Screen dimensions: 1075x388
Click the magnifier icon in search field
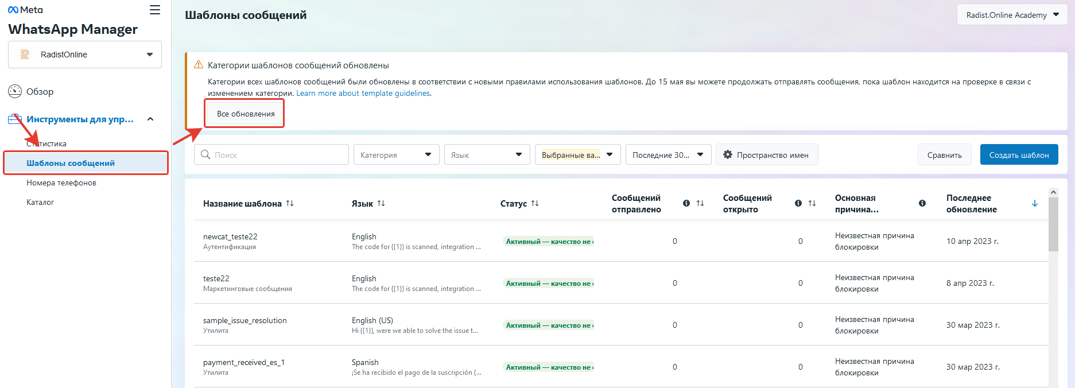click(x=205, y=154)
